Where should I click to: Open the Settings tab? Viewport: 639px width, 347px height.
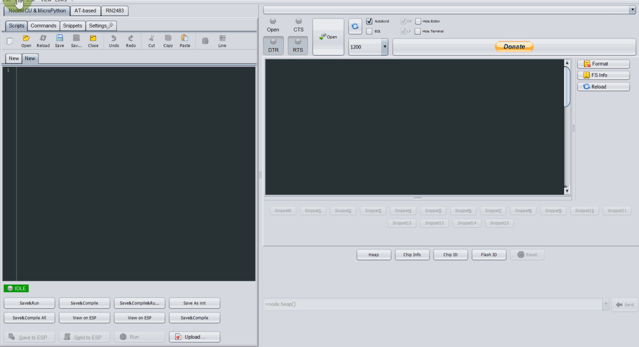click(101, 26)
